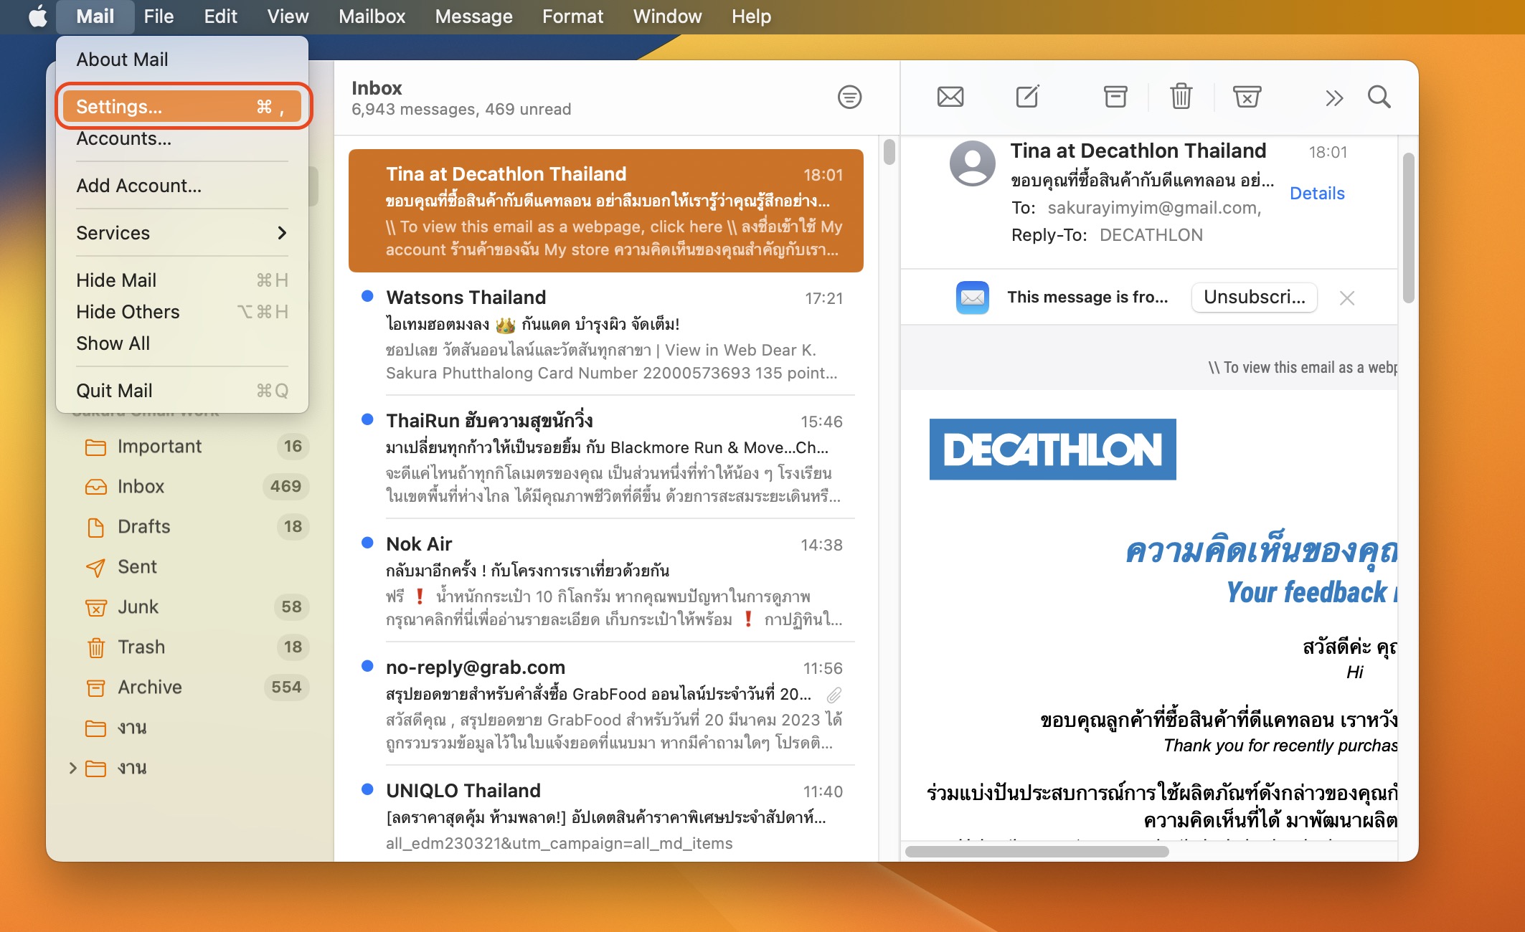Screen dimensions: 1525x932
Task: Toggle unread dot on Nok Air message
Action: click(x=367, y=543)
